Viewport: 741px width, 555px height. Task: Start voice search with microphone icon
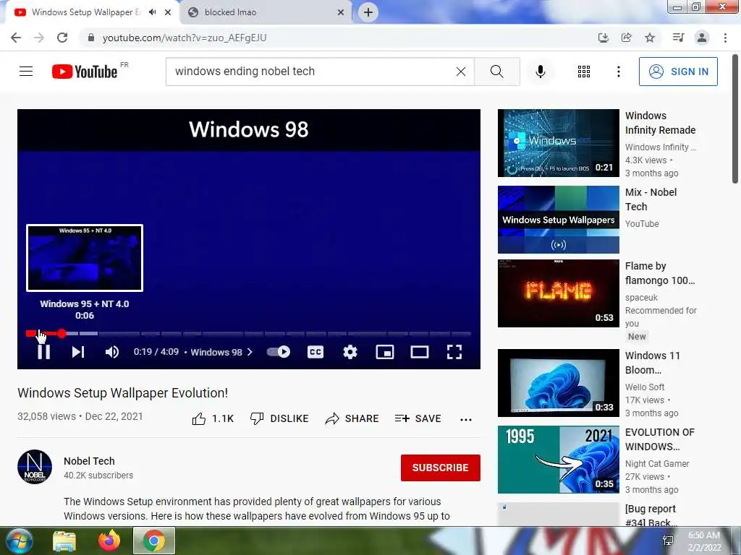(540, 72)
